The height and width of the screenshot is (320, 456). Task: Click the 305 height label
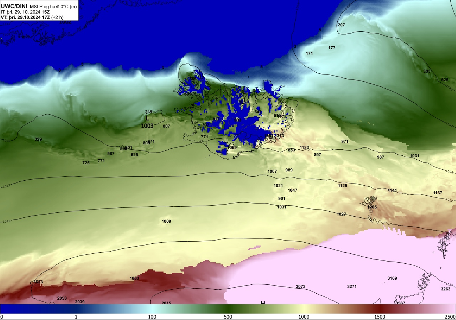click(x=427, y=71)
